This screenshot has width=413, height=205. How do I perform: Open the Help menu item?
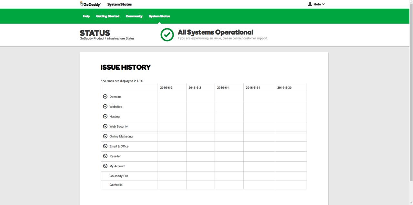pos(86,16)
